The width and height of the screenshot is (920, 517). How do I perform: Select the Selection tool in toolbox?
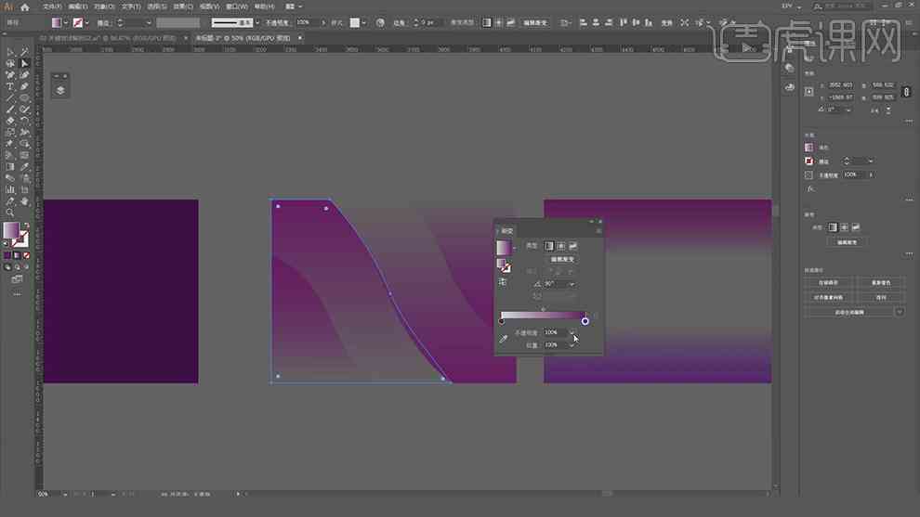click(x=10, y=52)
